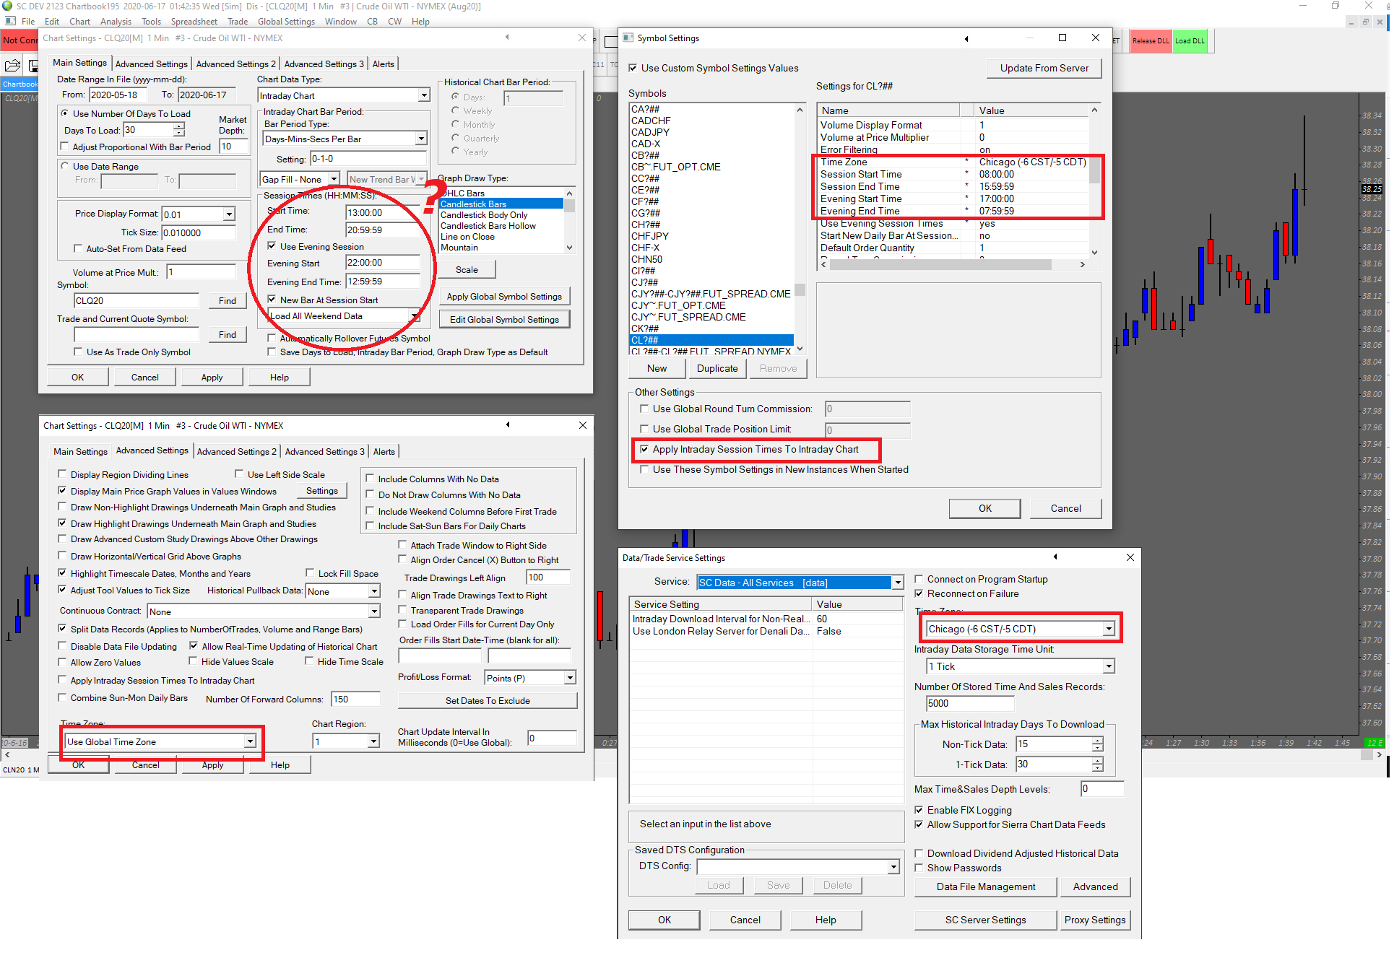Enable Connect on Program Startup

919,580
